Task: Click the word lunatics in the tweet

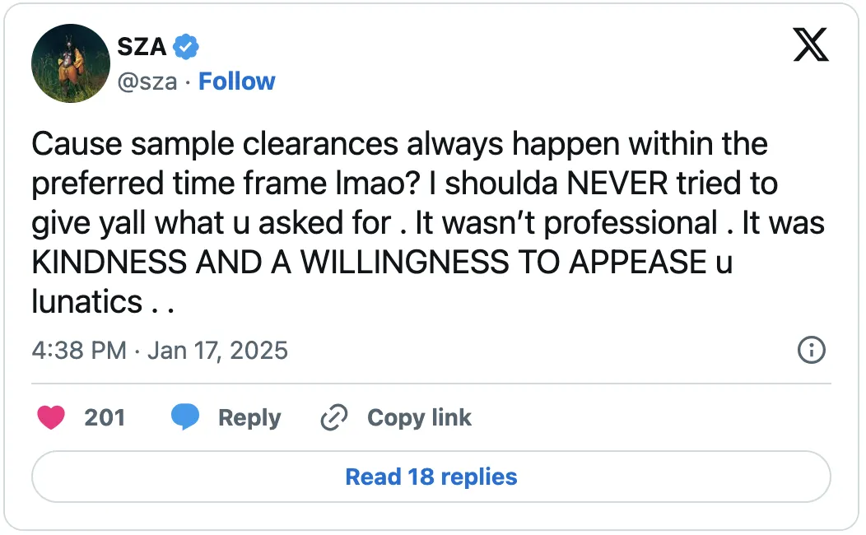Action: [87, 302]
